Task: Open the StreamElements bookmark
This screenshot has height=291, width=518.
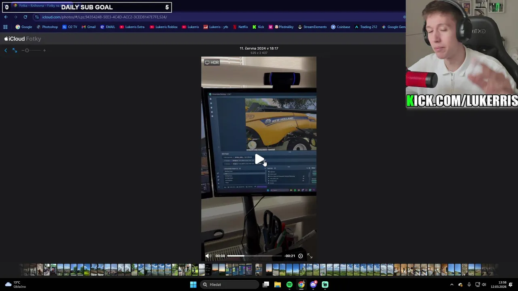Action: [312, 27]
